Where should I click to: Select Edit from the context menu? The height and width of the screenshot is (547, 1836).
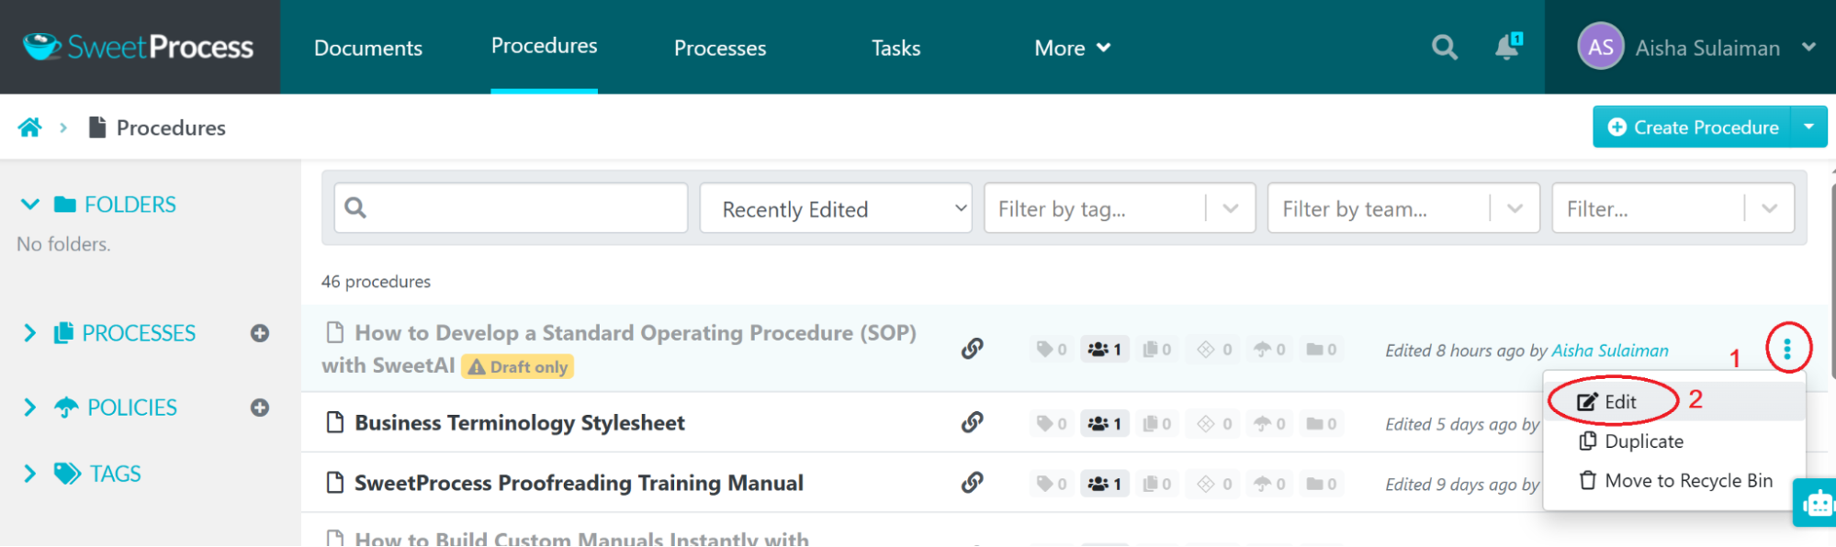tap(1619, 402)
